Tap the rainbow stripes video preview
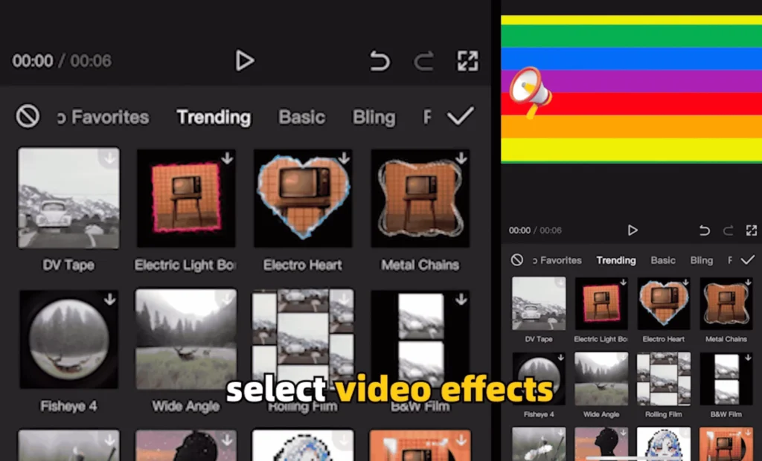Image resolution: width=762 pixels, height=461 pixels. point(631,89)
